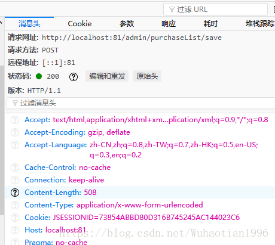Click the help icon beside Content-Type header
The width and height of the screenshot is (275, 245).
(x=15, y=205)
